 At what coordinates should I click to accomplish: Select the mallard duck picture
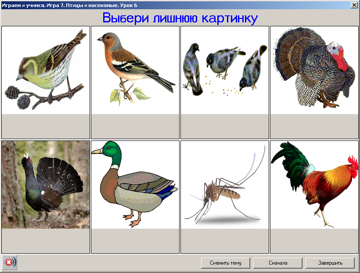tap(135, 185)
